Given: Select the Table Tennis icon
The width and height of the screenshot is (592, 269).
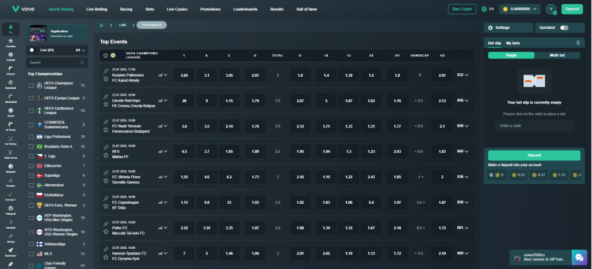Looking at the screenshot, I should tap(10, 152).
